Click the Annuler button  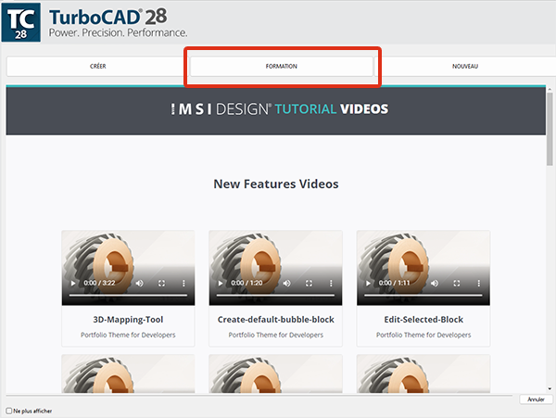pos(536,399)
